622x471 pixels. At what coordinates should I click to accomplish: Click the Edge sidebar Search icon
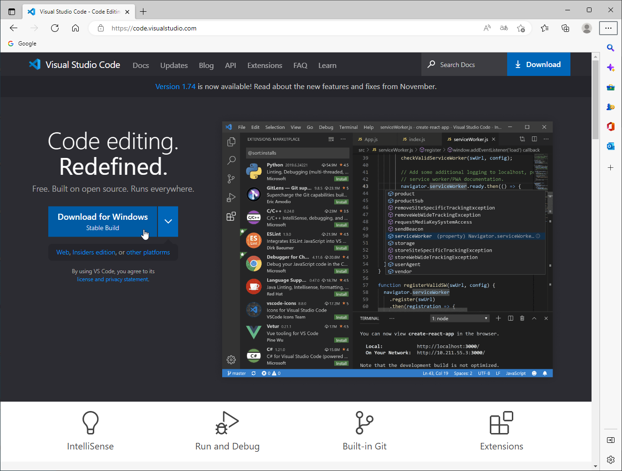pos(610,48)
